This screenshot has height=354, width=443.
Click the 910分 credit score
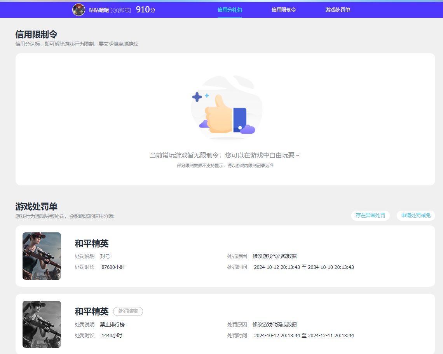145,10
